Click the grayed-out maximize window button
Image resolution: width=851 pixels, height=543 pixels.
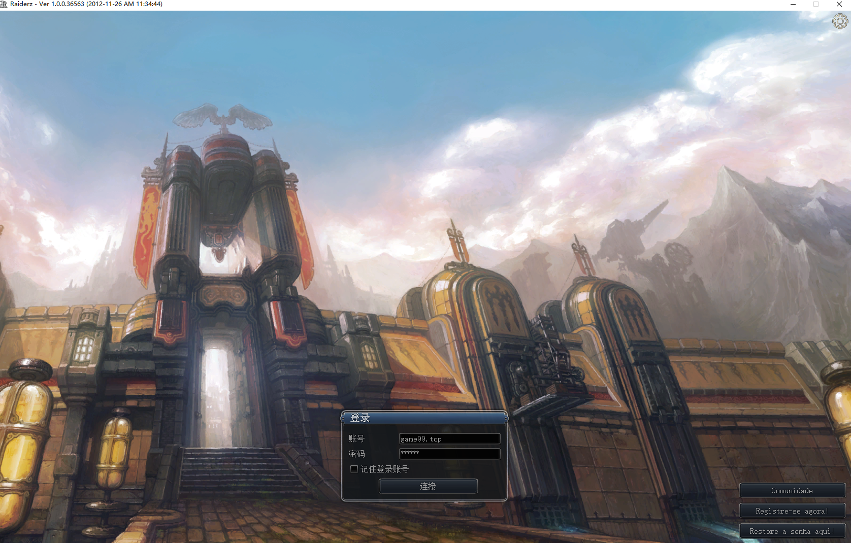coord(816,4)
